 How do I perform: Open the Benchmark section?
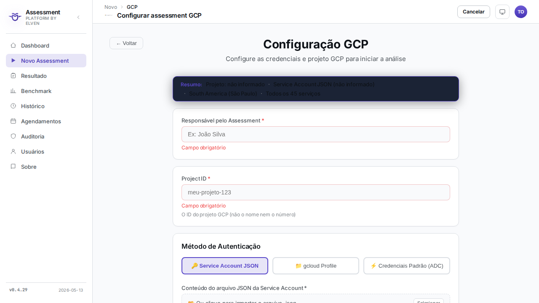click(x=46, y=91)
